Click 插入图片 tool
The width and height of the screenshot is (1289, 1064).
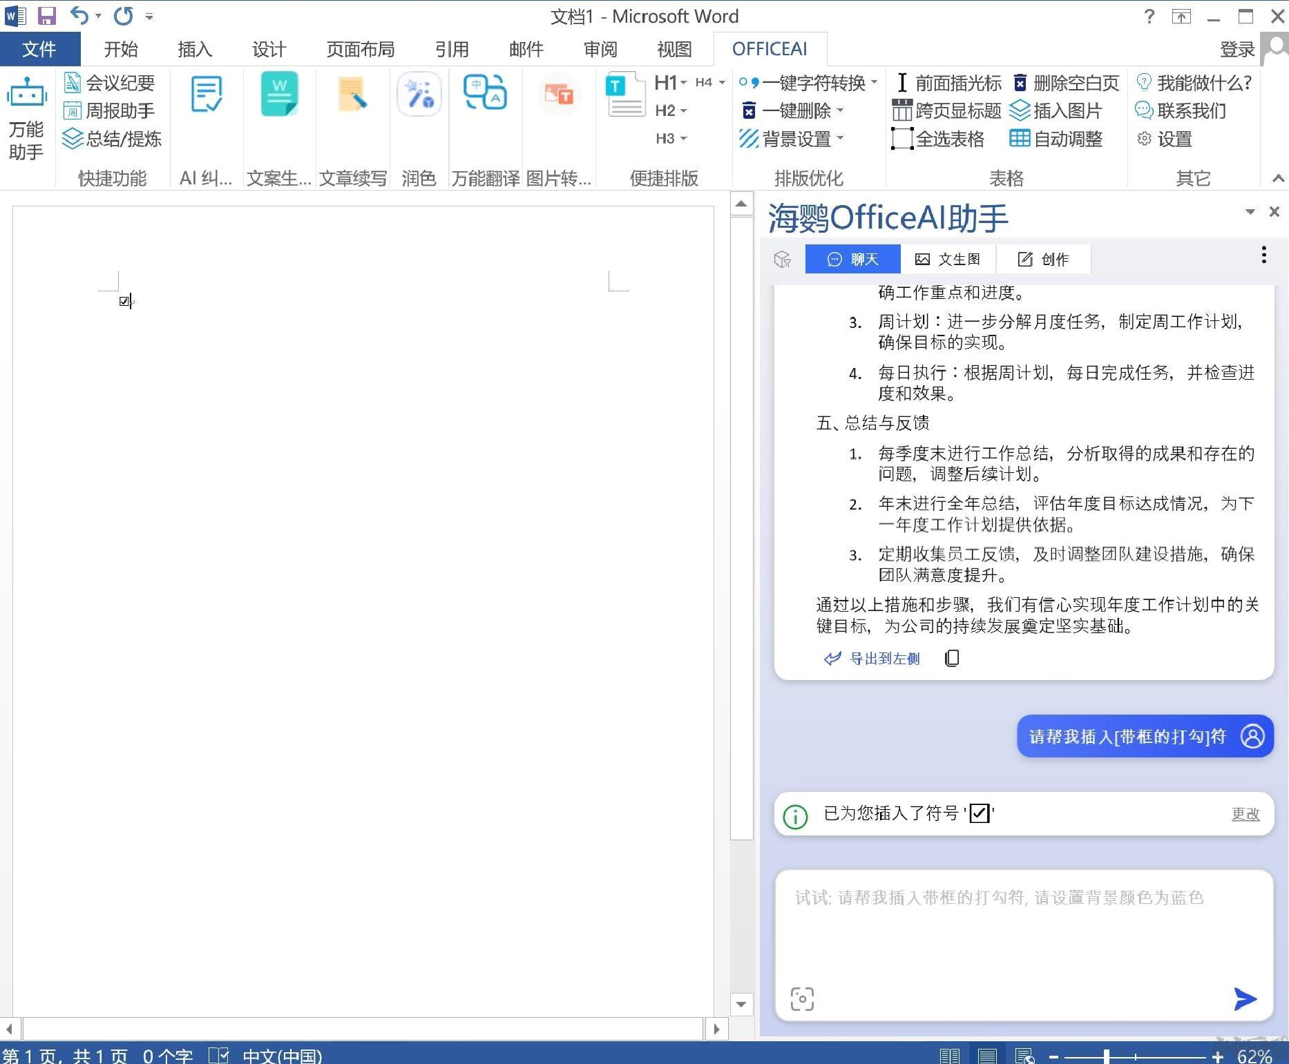coord(1056,110)
